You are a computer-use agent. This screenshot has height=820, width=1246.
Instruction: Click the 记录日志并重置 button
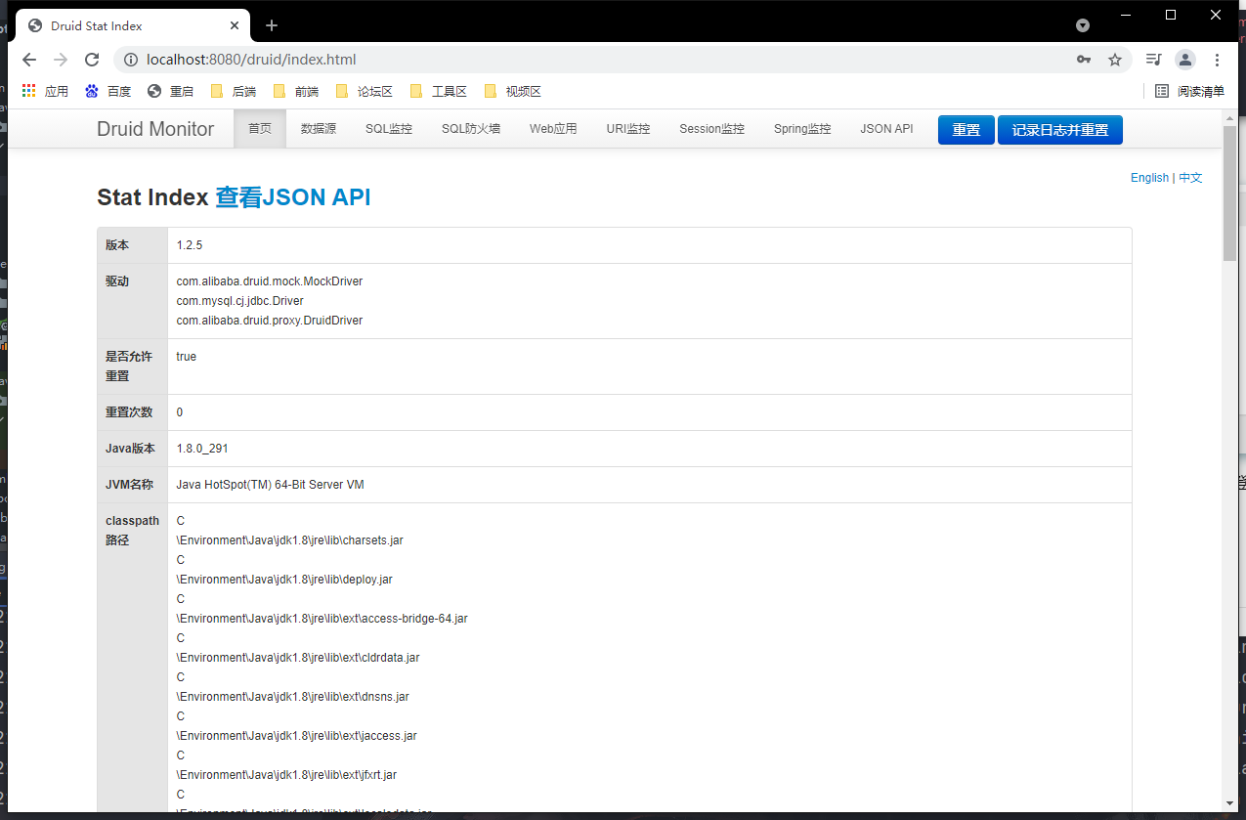(1060, 130)
